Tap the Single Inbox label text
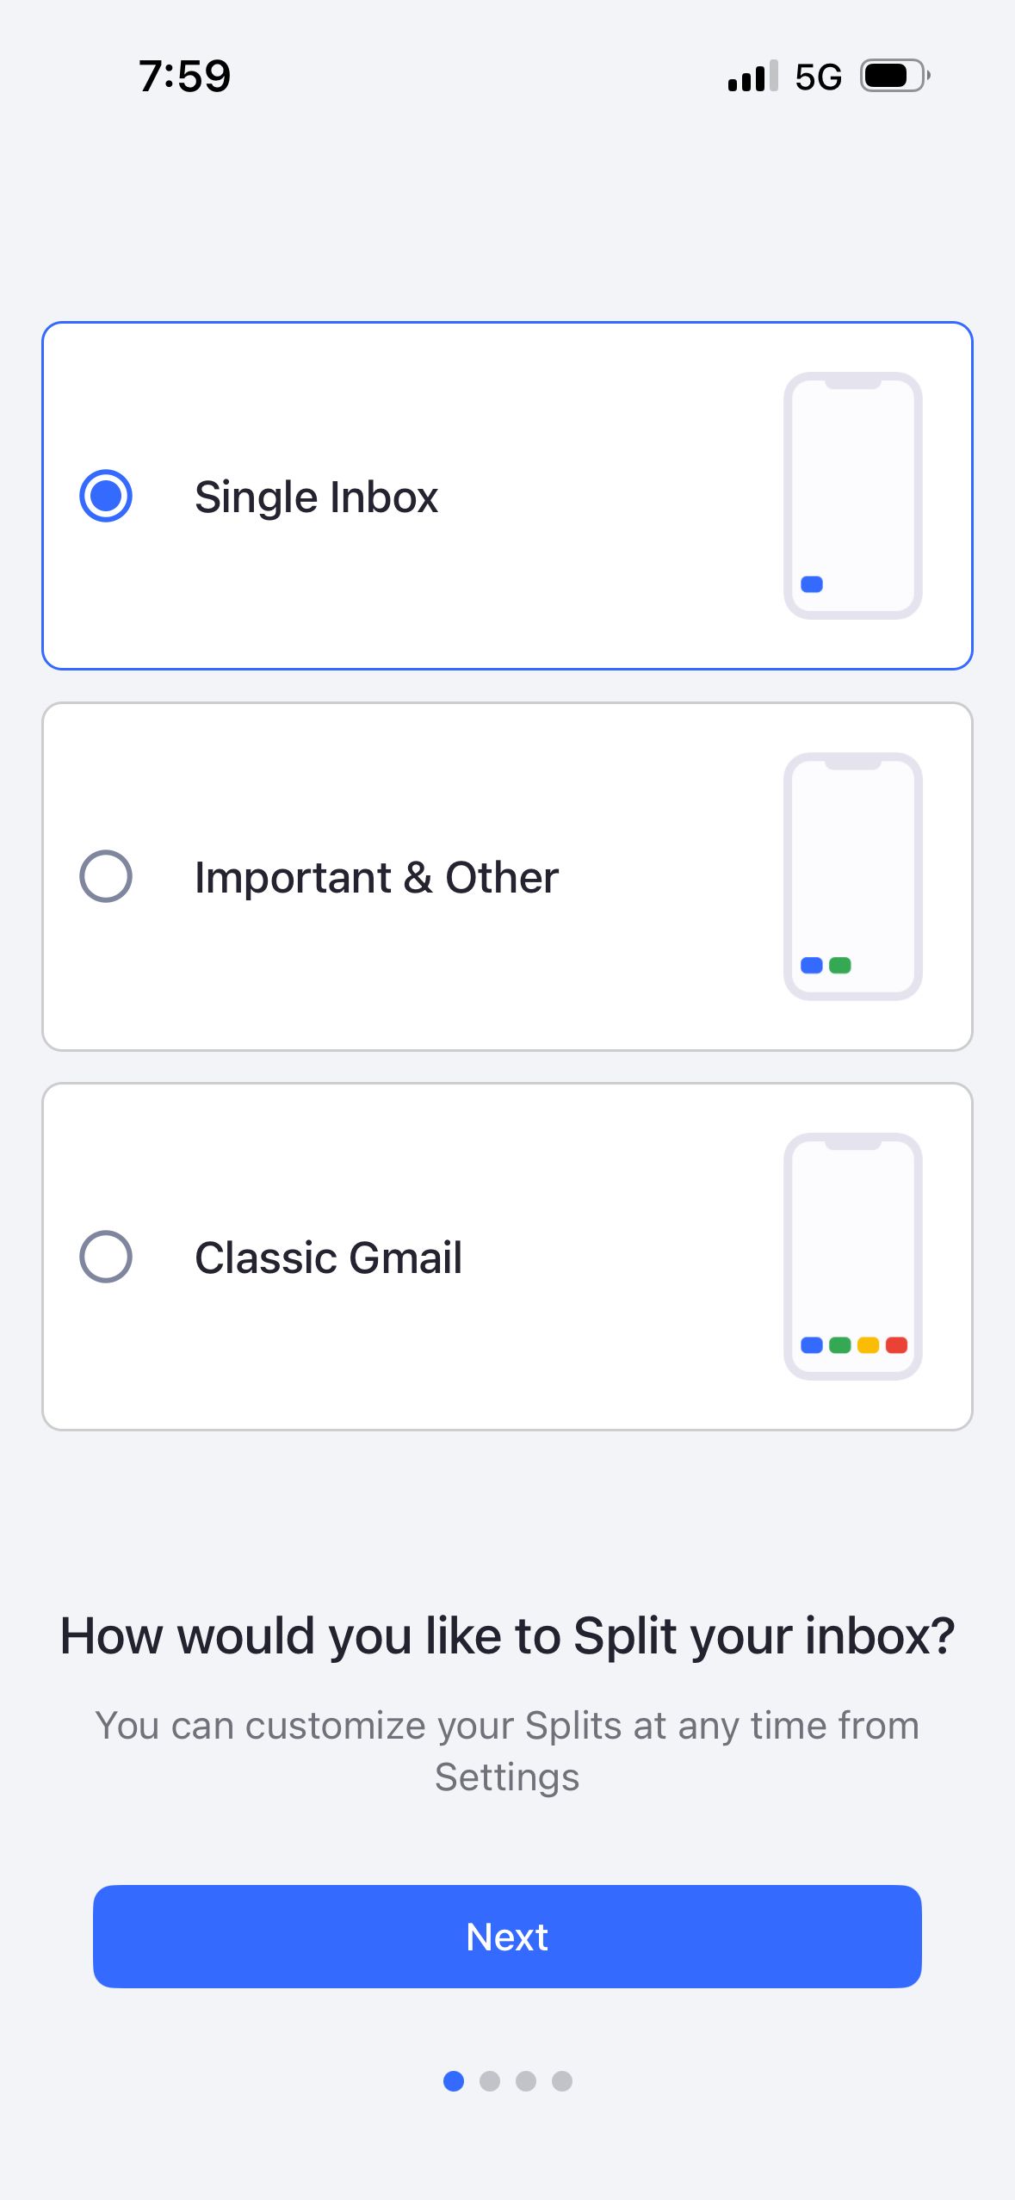 pos(316,497)
